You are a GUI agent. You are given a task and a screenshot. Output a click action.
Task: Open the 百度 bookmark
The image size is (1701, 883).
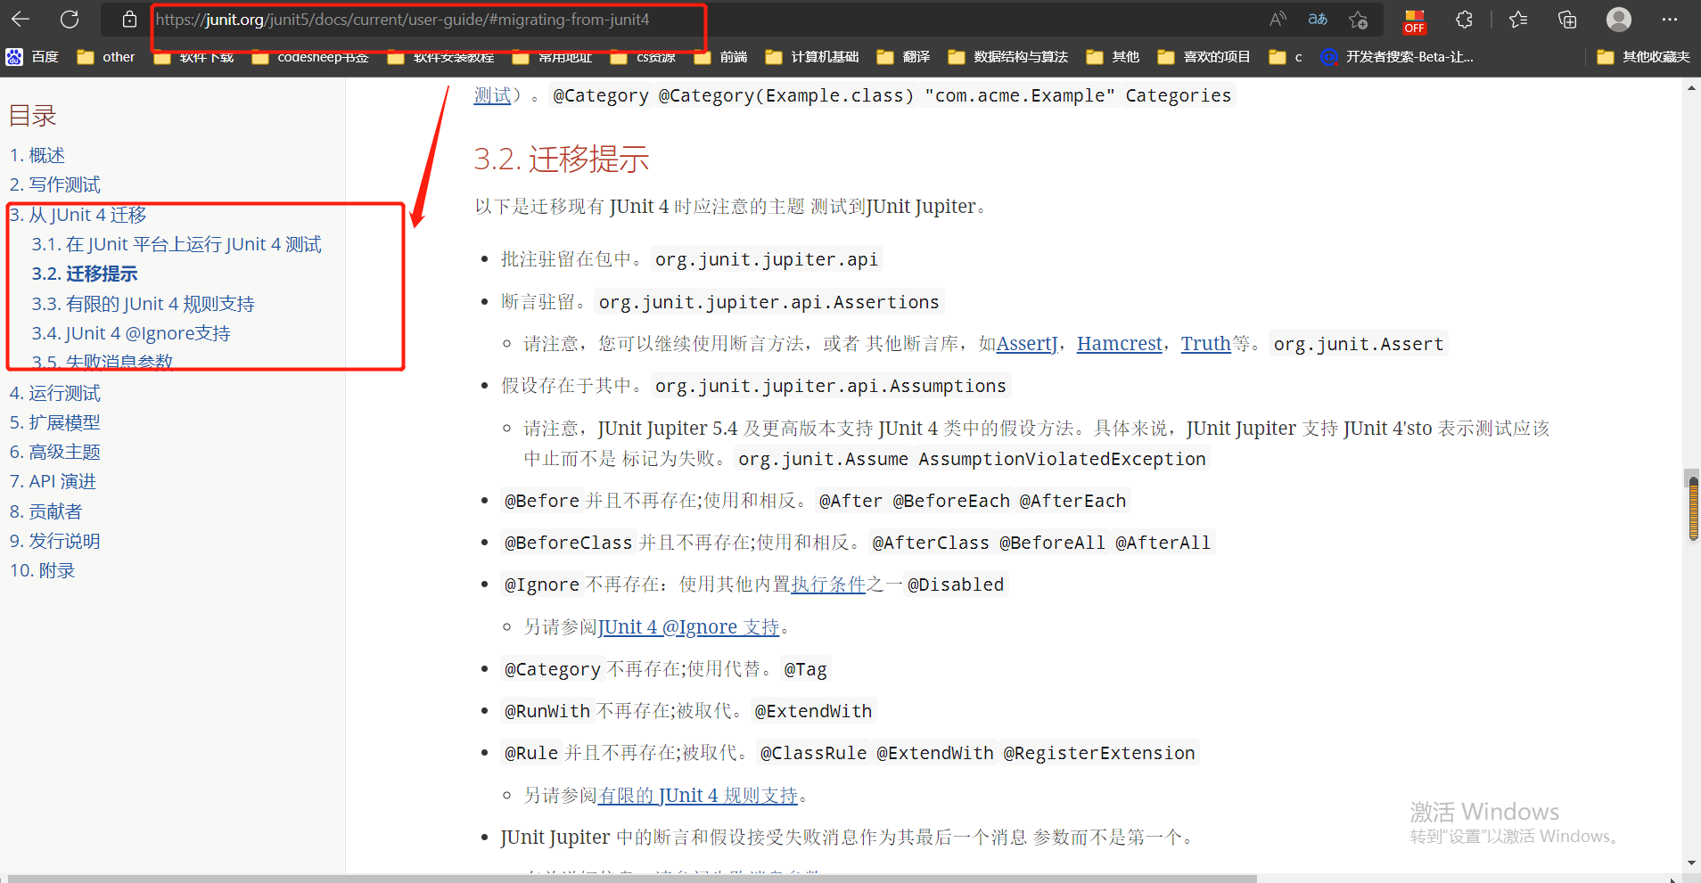(x=33, y=57)
